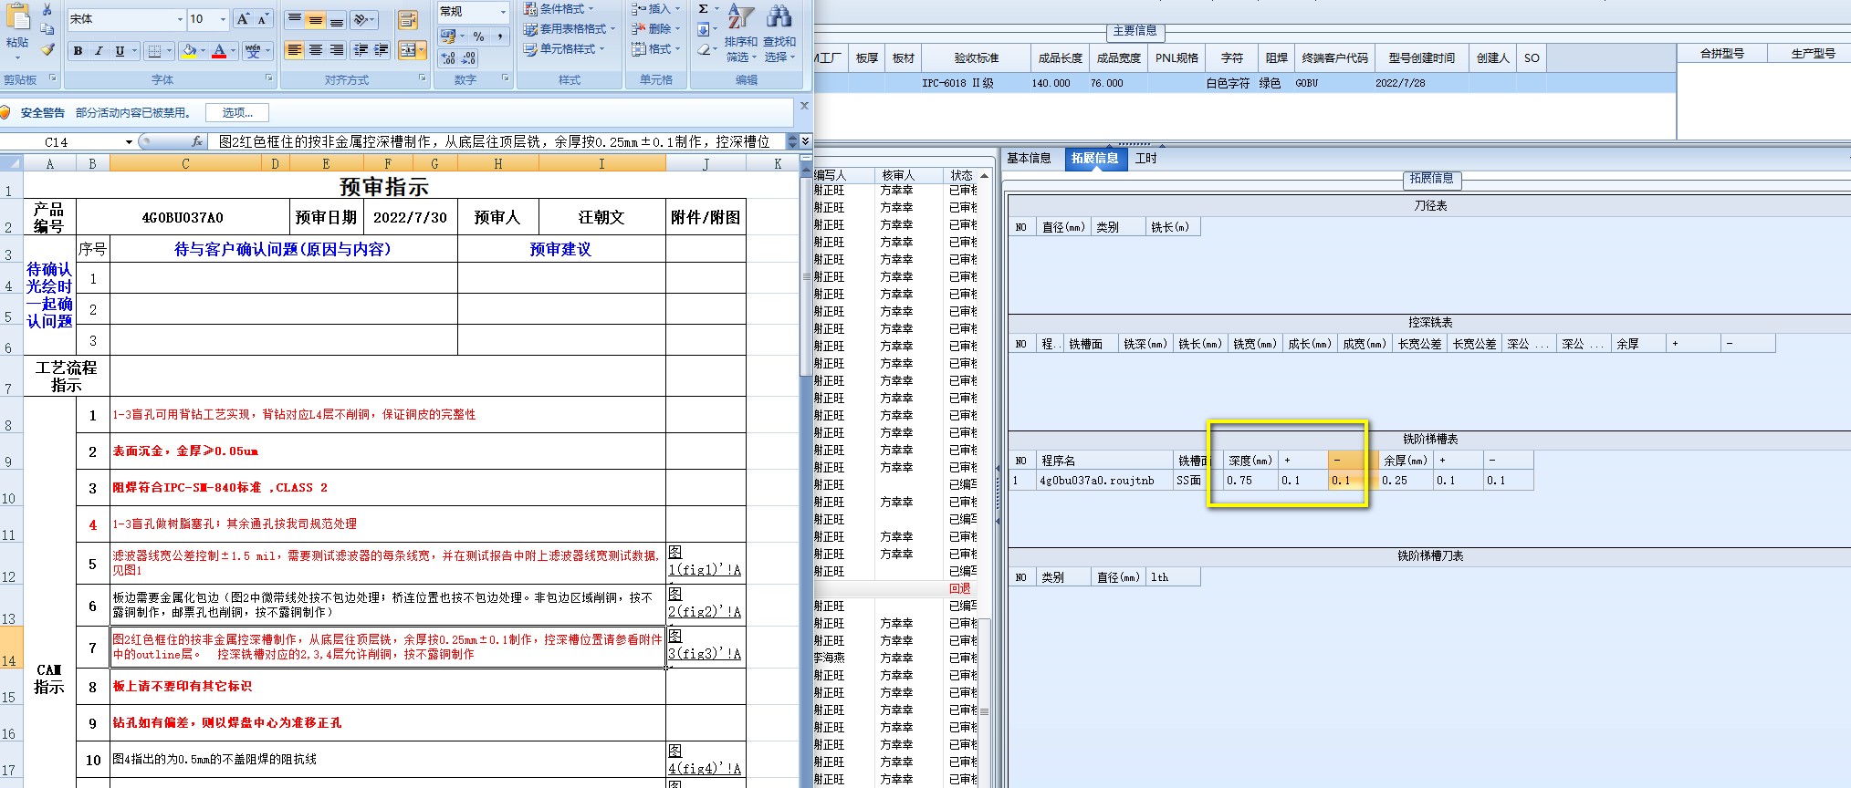Open Conditional Formatting (条件格式) menu

(559, 9)
